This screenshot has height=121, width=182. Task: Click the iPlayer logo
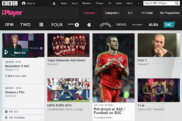(x=12, y=13)
